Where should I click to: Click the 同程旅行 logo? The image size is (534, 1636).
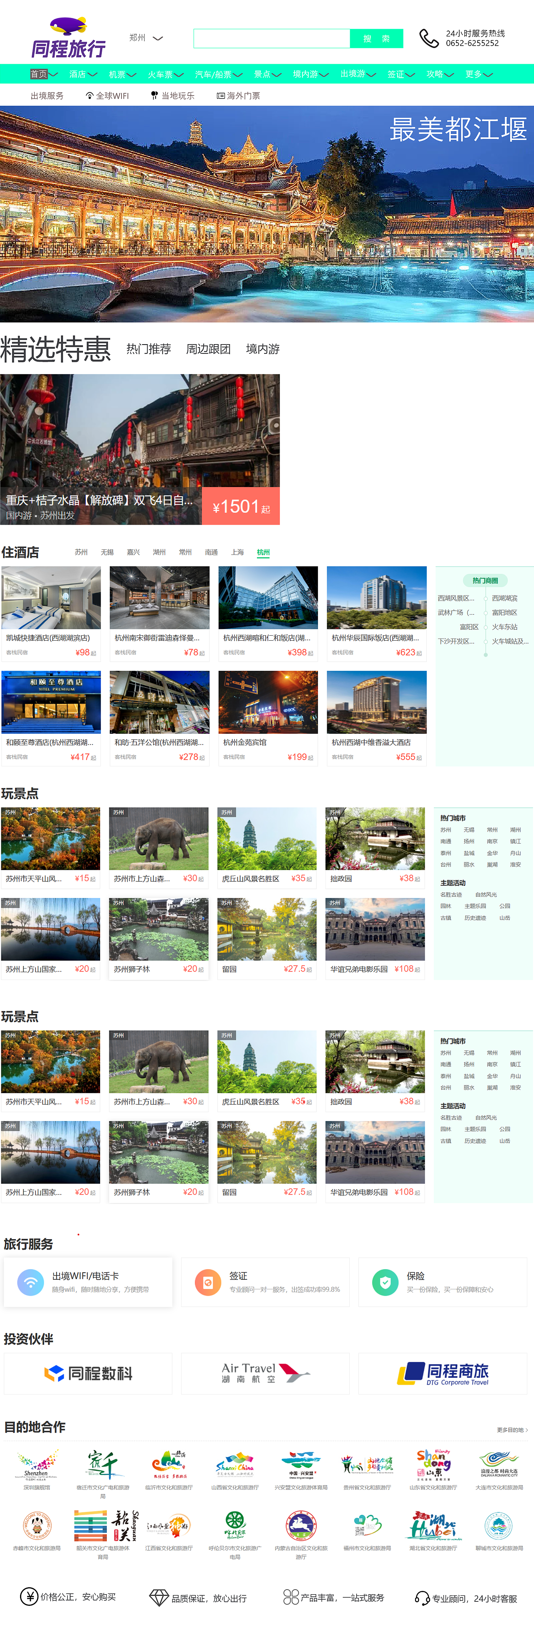tap(68, 37)
